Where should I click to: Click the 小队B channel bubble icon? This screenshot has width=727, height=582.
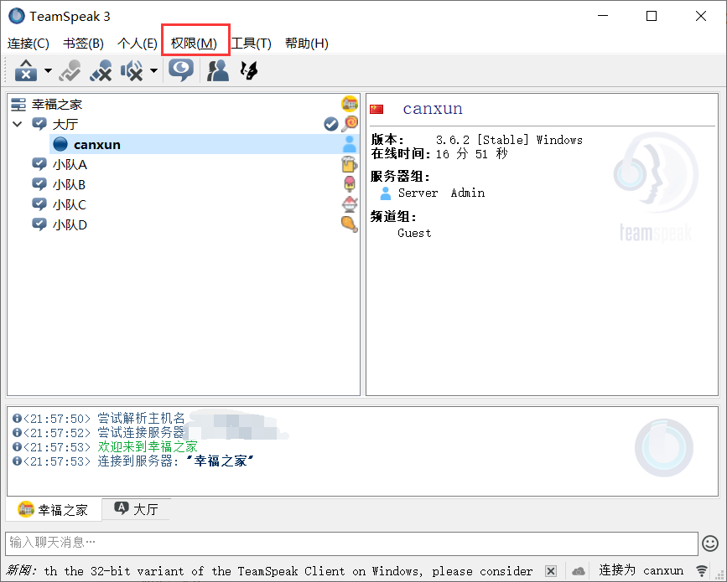(x=39, y=184)
